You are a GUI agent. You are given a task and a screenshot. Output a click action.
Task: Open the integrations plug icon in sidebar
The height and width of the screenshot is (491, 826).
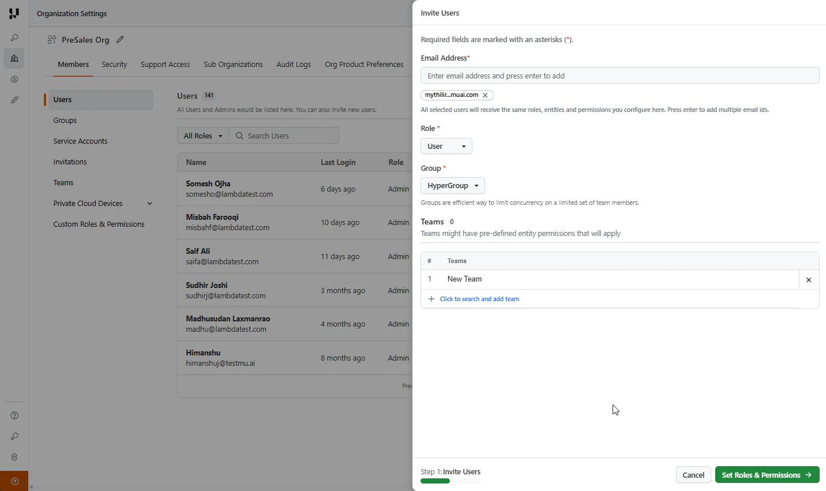click(x=14, y=100)
